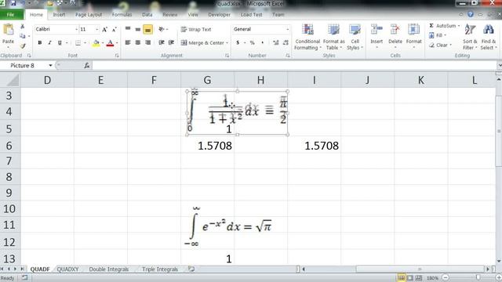Toggle Center horizontal alignment
The width and height of the screenshot is (502, 282).
tap(138, 42)
